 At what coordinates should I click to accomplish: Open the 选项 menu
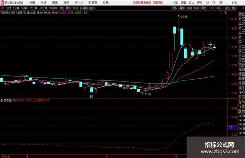tap(199, 3)
